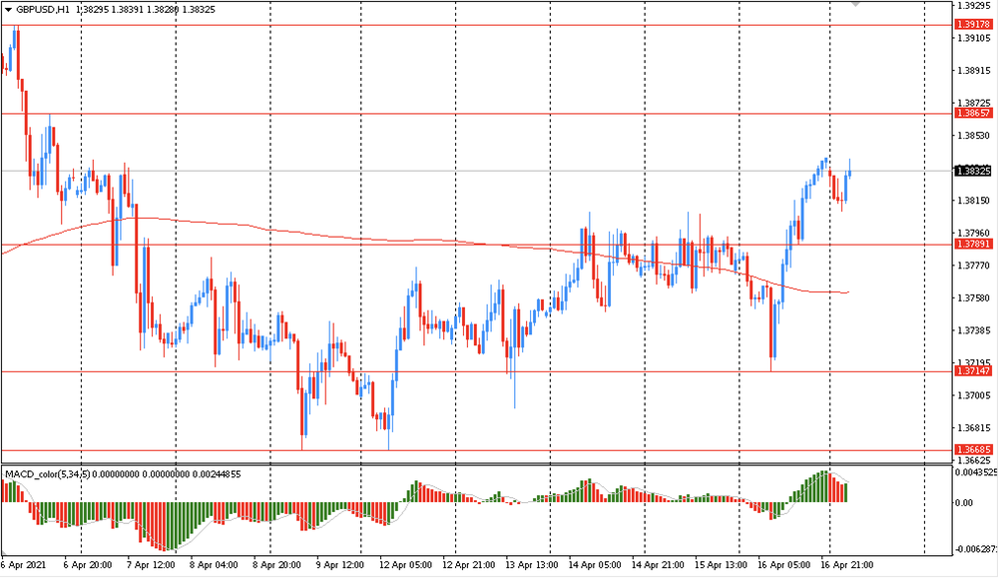Click the 15 Apr 13:00 time label
The width and height of the screenshot is (998, 578).
(x=721, y=564)
